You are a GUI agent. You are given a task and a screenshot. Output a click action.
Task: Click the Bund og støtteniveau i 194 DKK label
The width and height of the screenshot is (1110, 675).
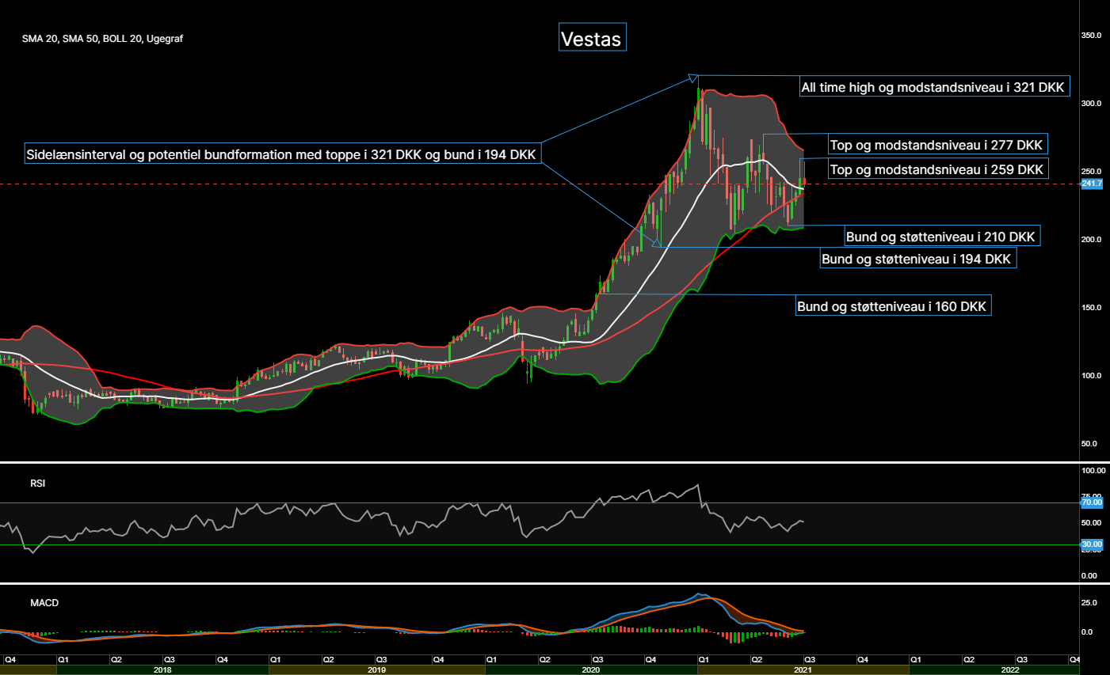(917, 259)
